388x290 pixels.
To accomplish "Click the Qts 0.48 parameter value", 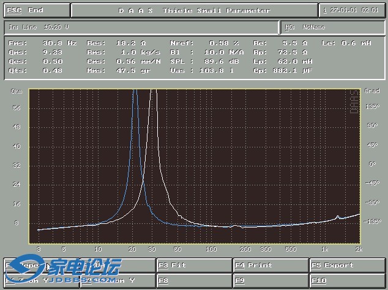I will (52, 70).
